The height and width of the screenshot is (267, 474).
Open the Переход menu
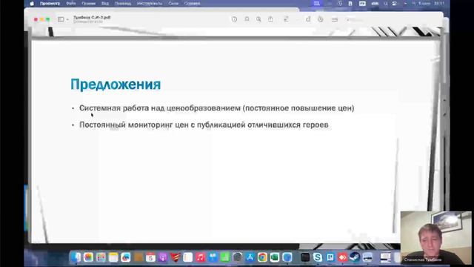(x=123, y=4)
